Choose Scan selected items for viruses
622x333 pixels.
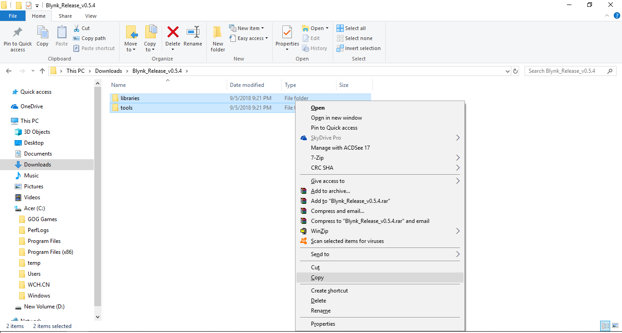[379, 241]
